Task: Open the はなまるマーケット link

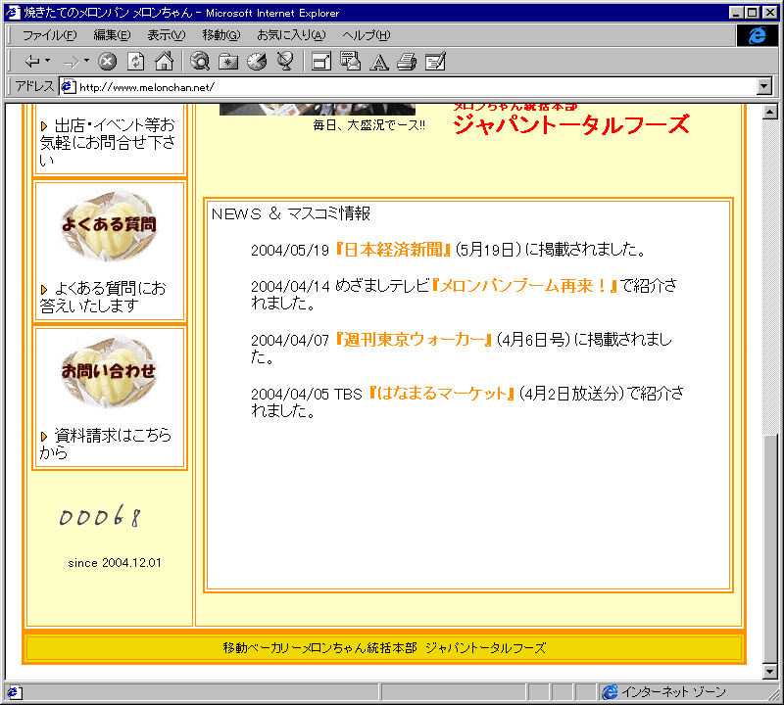Action: (x=442, y=394)
